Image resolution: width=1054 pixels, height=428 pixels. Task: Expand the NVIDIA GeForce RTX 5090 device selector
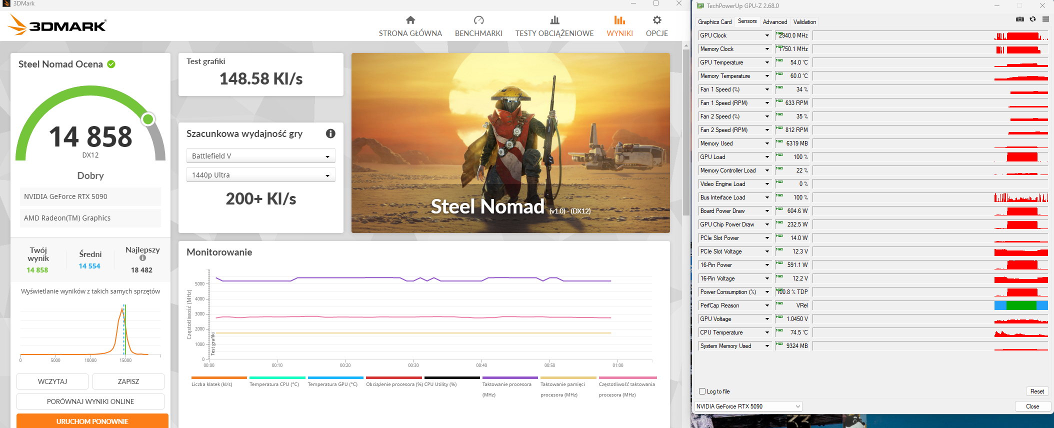pos(748,406)
